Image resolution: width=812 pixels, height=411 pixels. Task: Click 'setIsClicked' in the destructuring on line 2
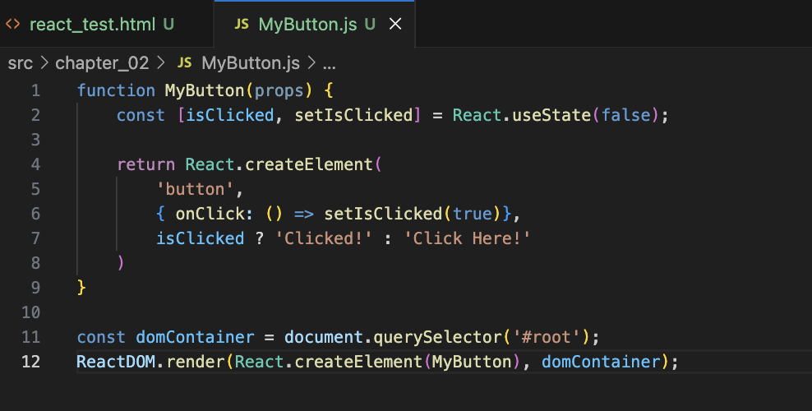353,115
